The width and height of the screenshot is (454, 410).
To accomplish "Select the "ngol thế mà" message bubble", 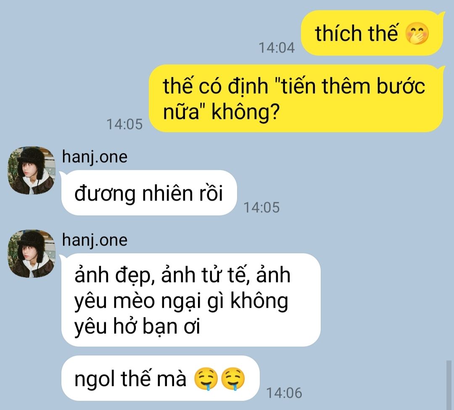I will click(161, 378).
